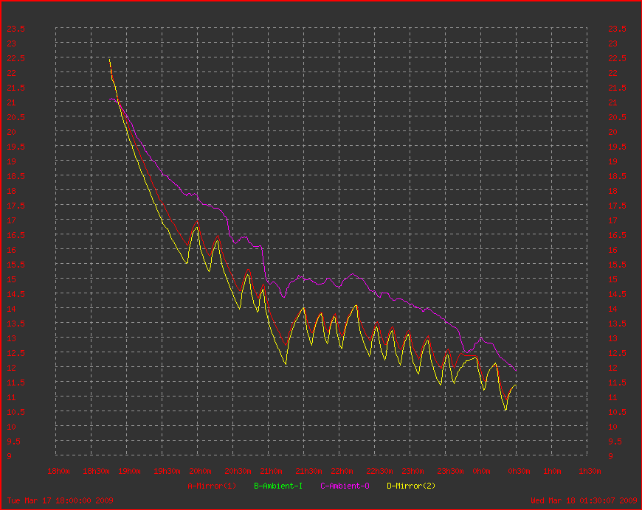Click 23.5 on the right temperature axis

click(x=618, y=29)
